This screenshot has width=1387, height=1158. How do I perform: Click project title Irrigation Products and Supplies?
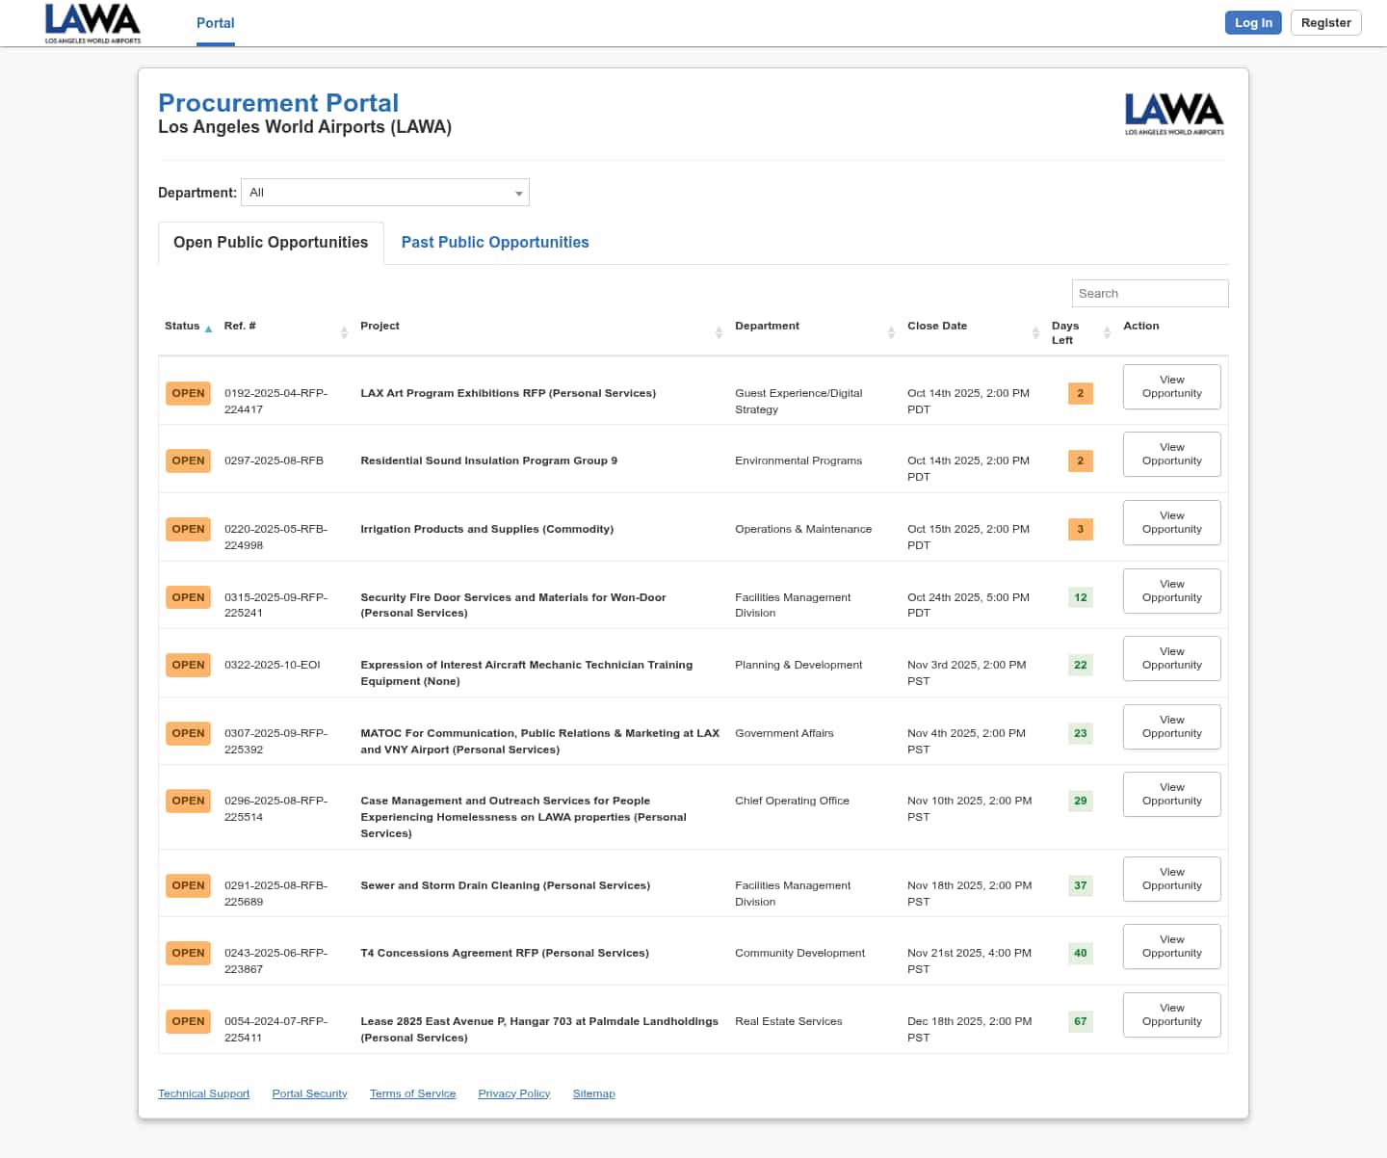[x=487, y=529]
